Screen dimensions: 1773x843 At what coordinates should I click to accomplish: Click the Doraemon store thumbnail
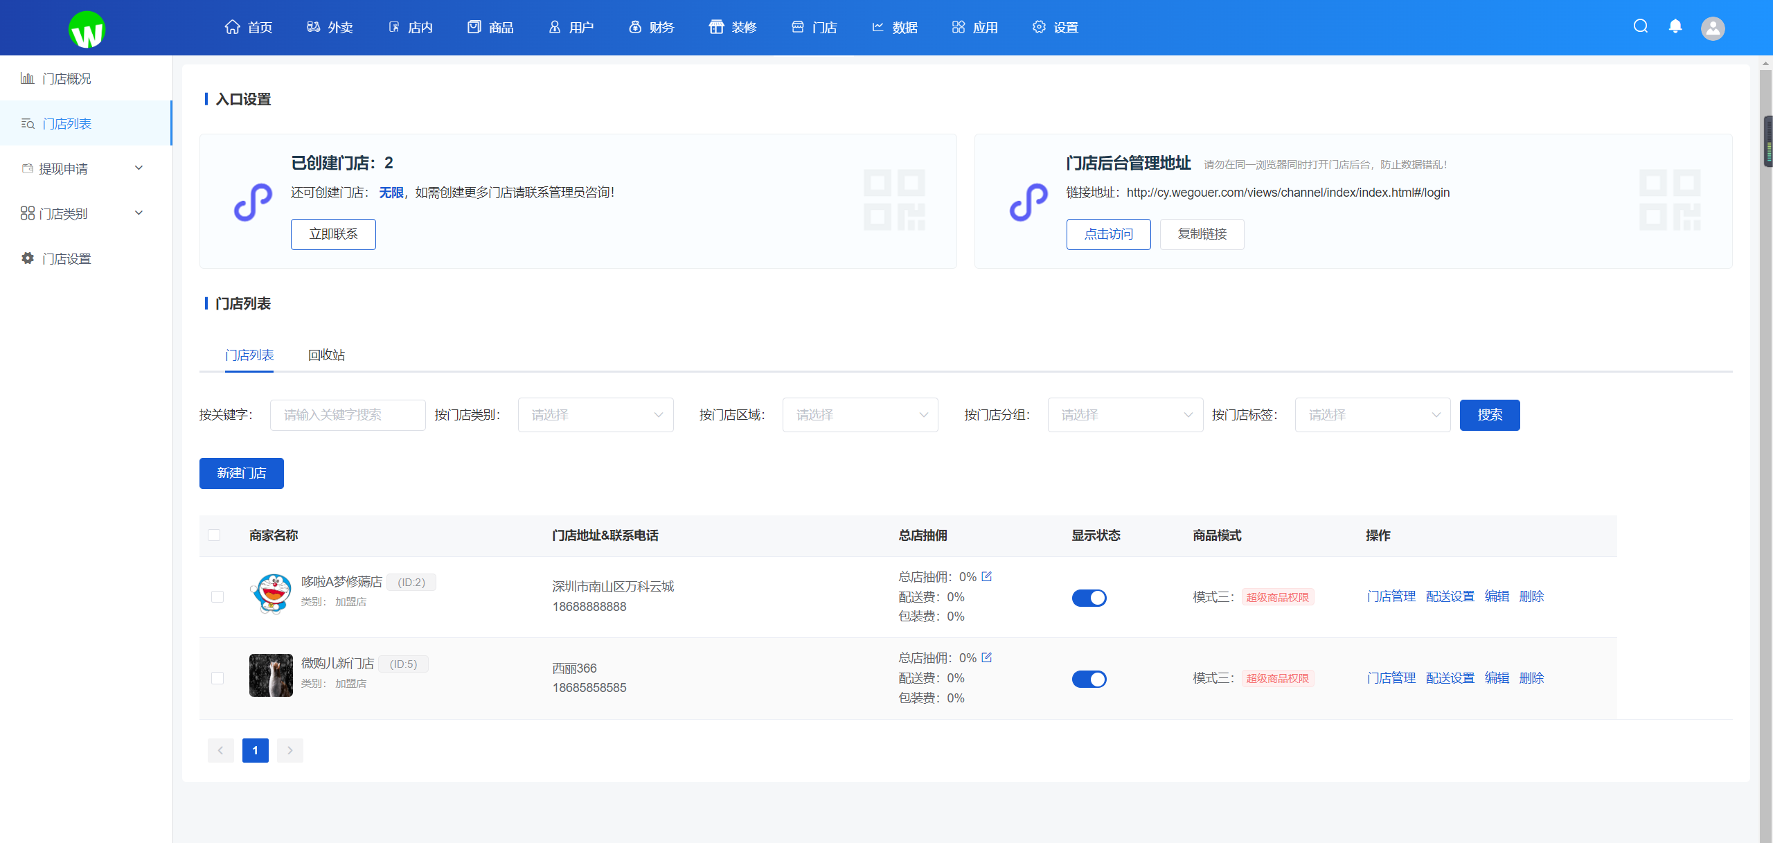point(271,594)
